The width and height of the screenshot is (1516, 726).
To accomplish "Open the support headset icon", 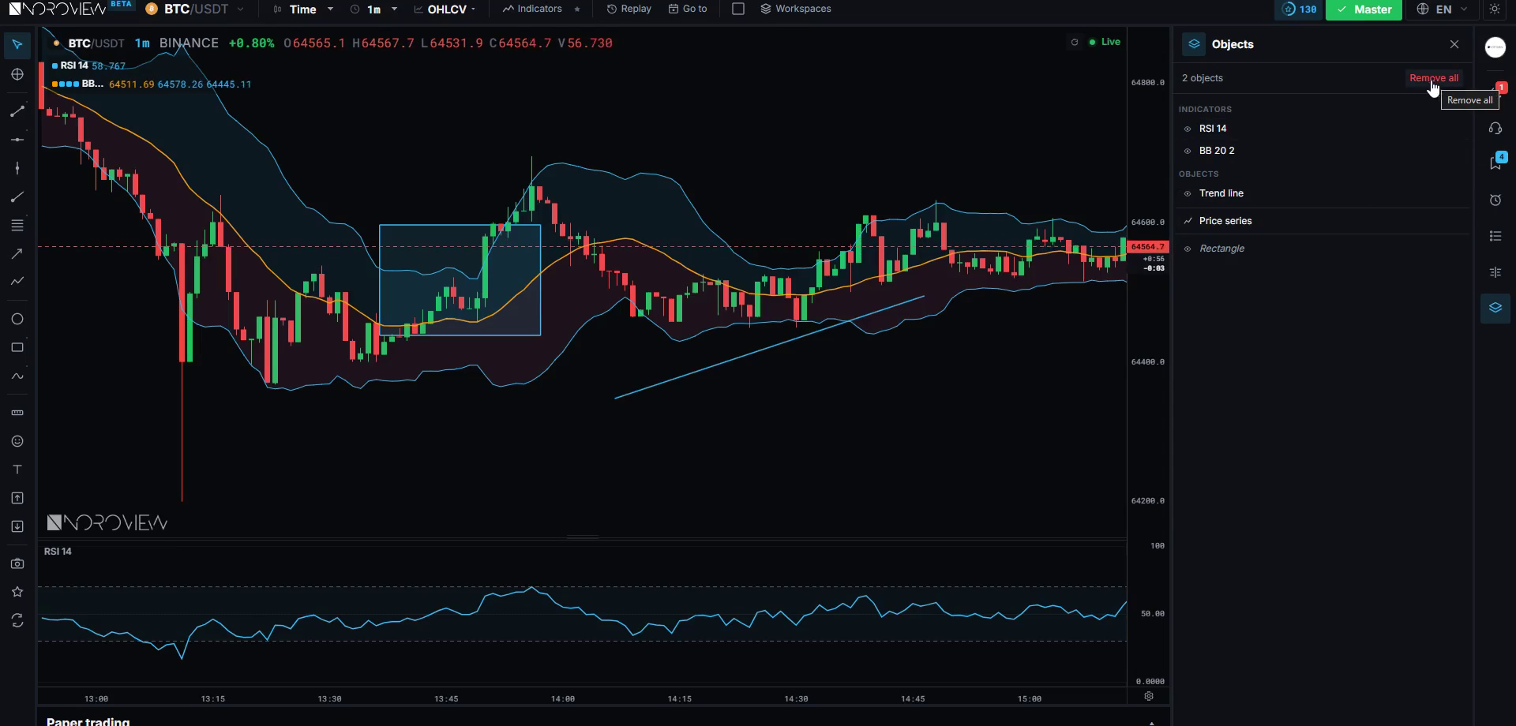I will (1495, 128).
